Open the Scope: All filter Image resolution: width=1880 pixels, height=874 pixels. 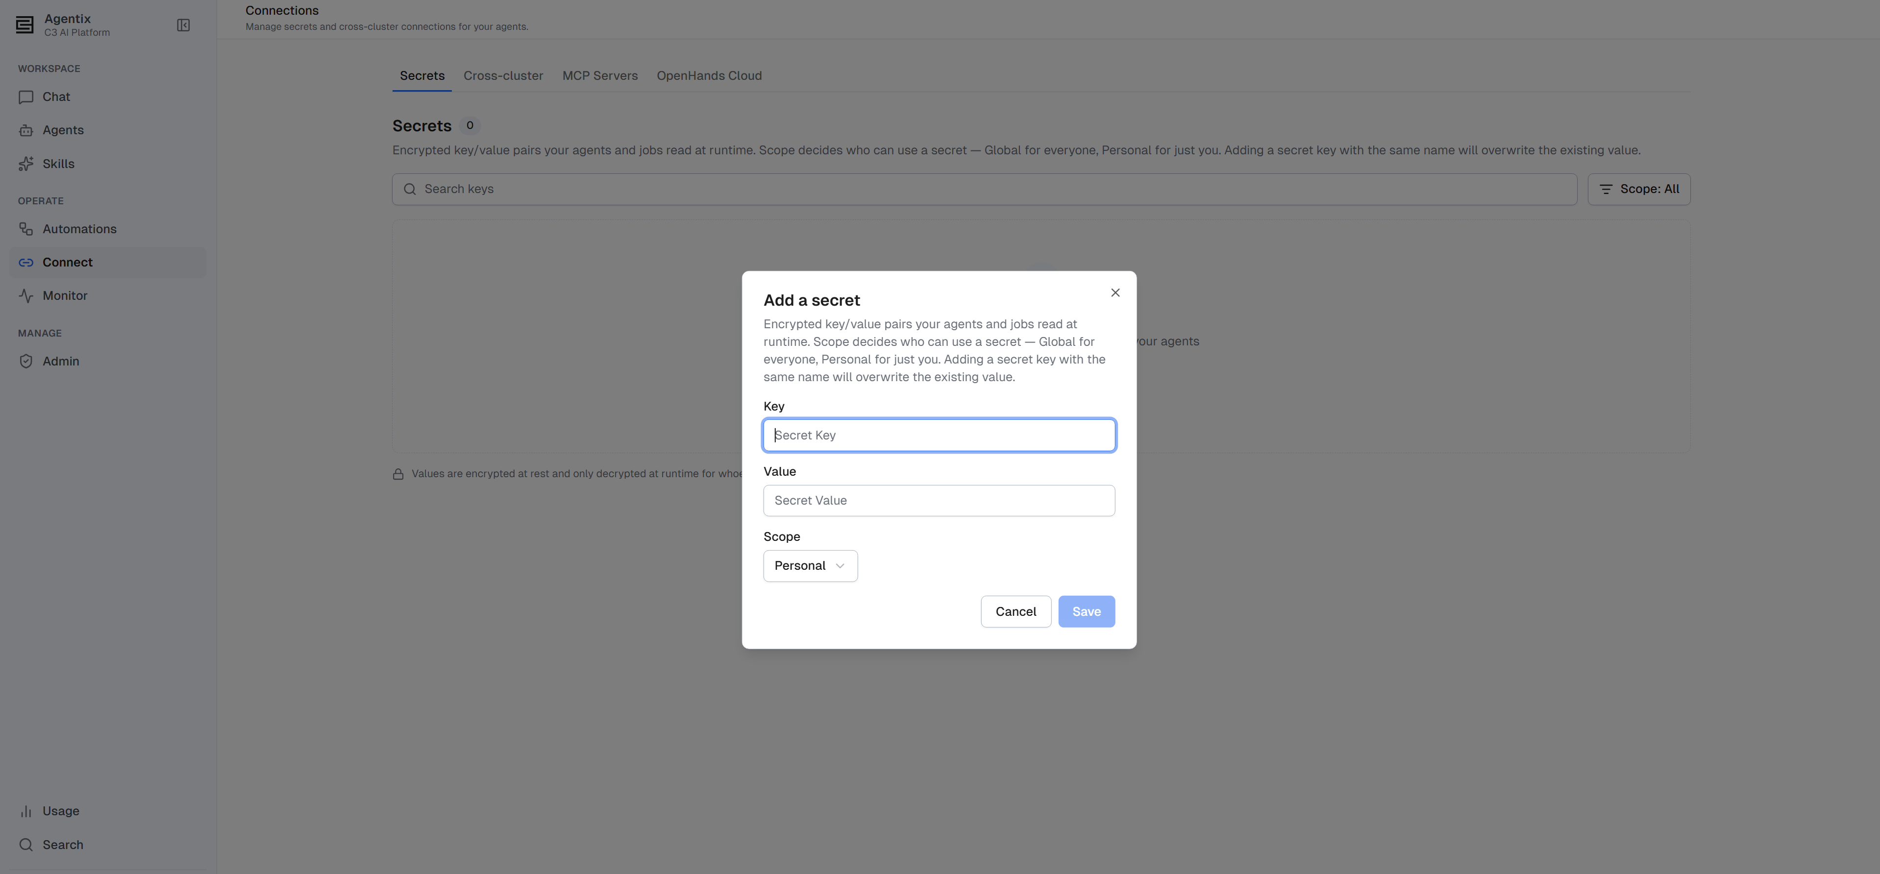pos(1638,189)
